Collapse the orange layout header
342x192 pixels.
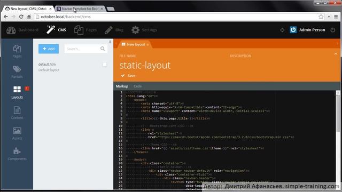coord(336,54)
